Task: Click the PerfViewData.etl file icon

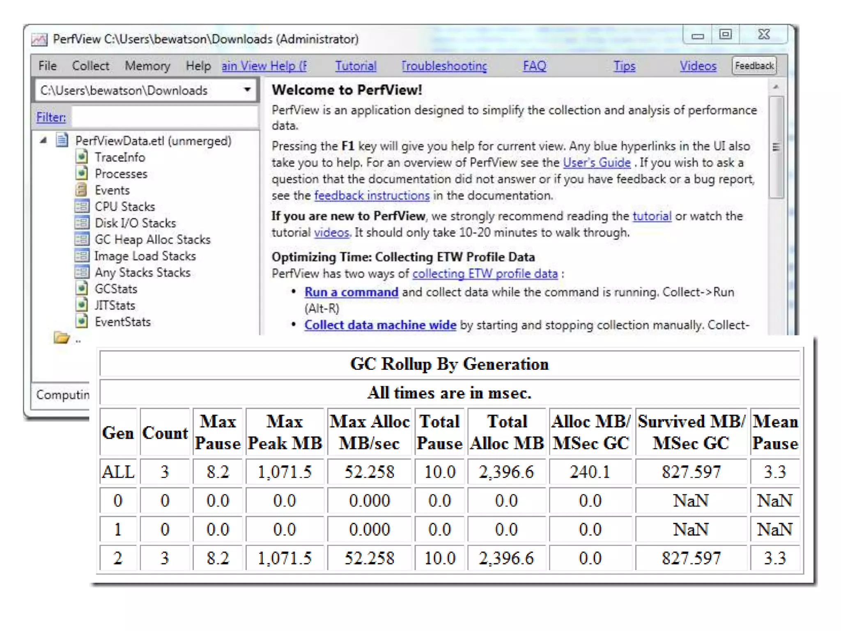Action: click(62, 140)
